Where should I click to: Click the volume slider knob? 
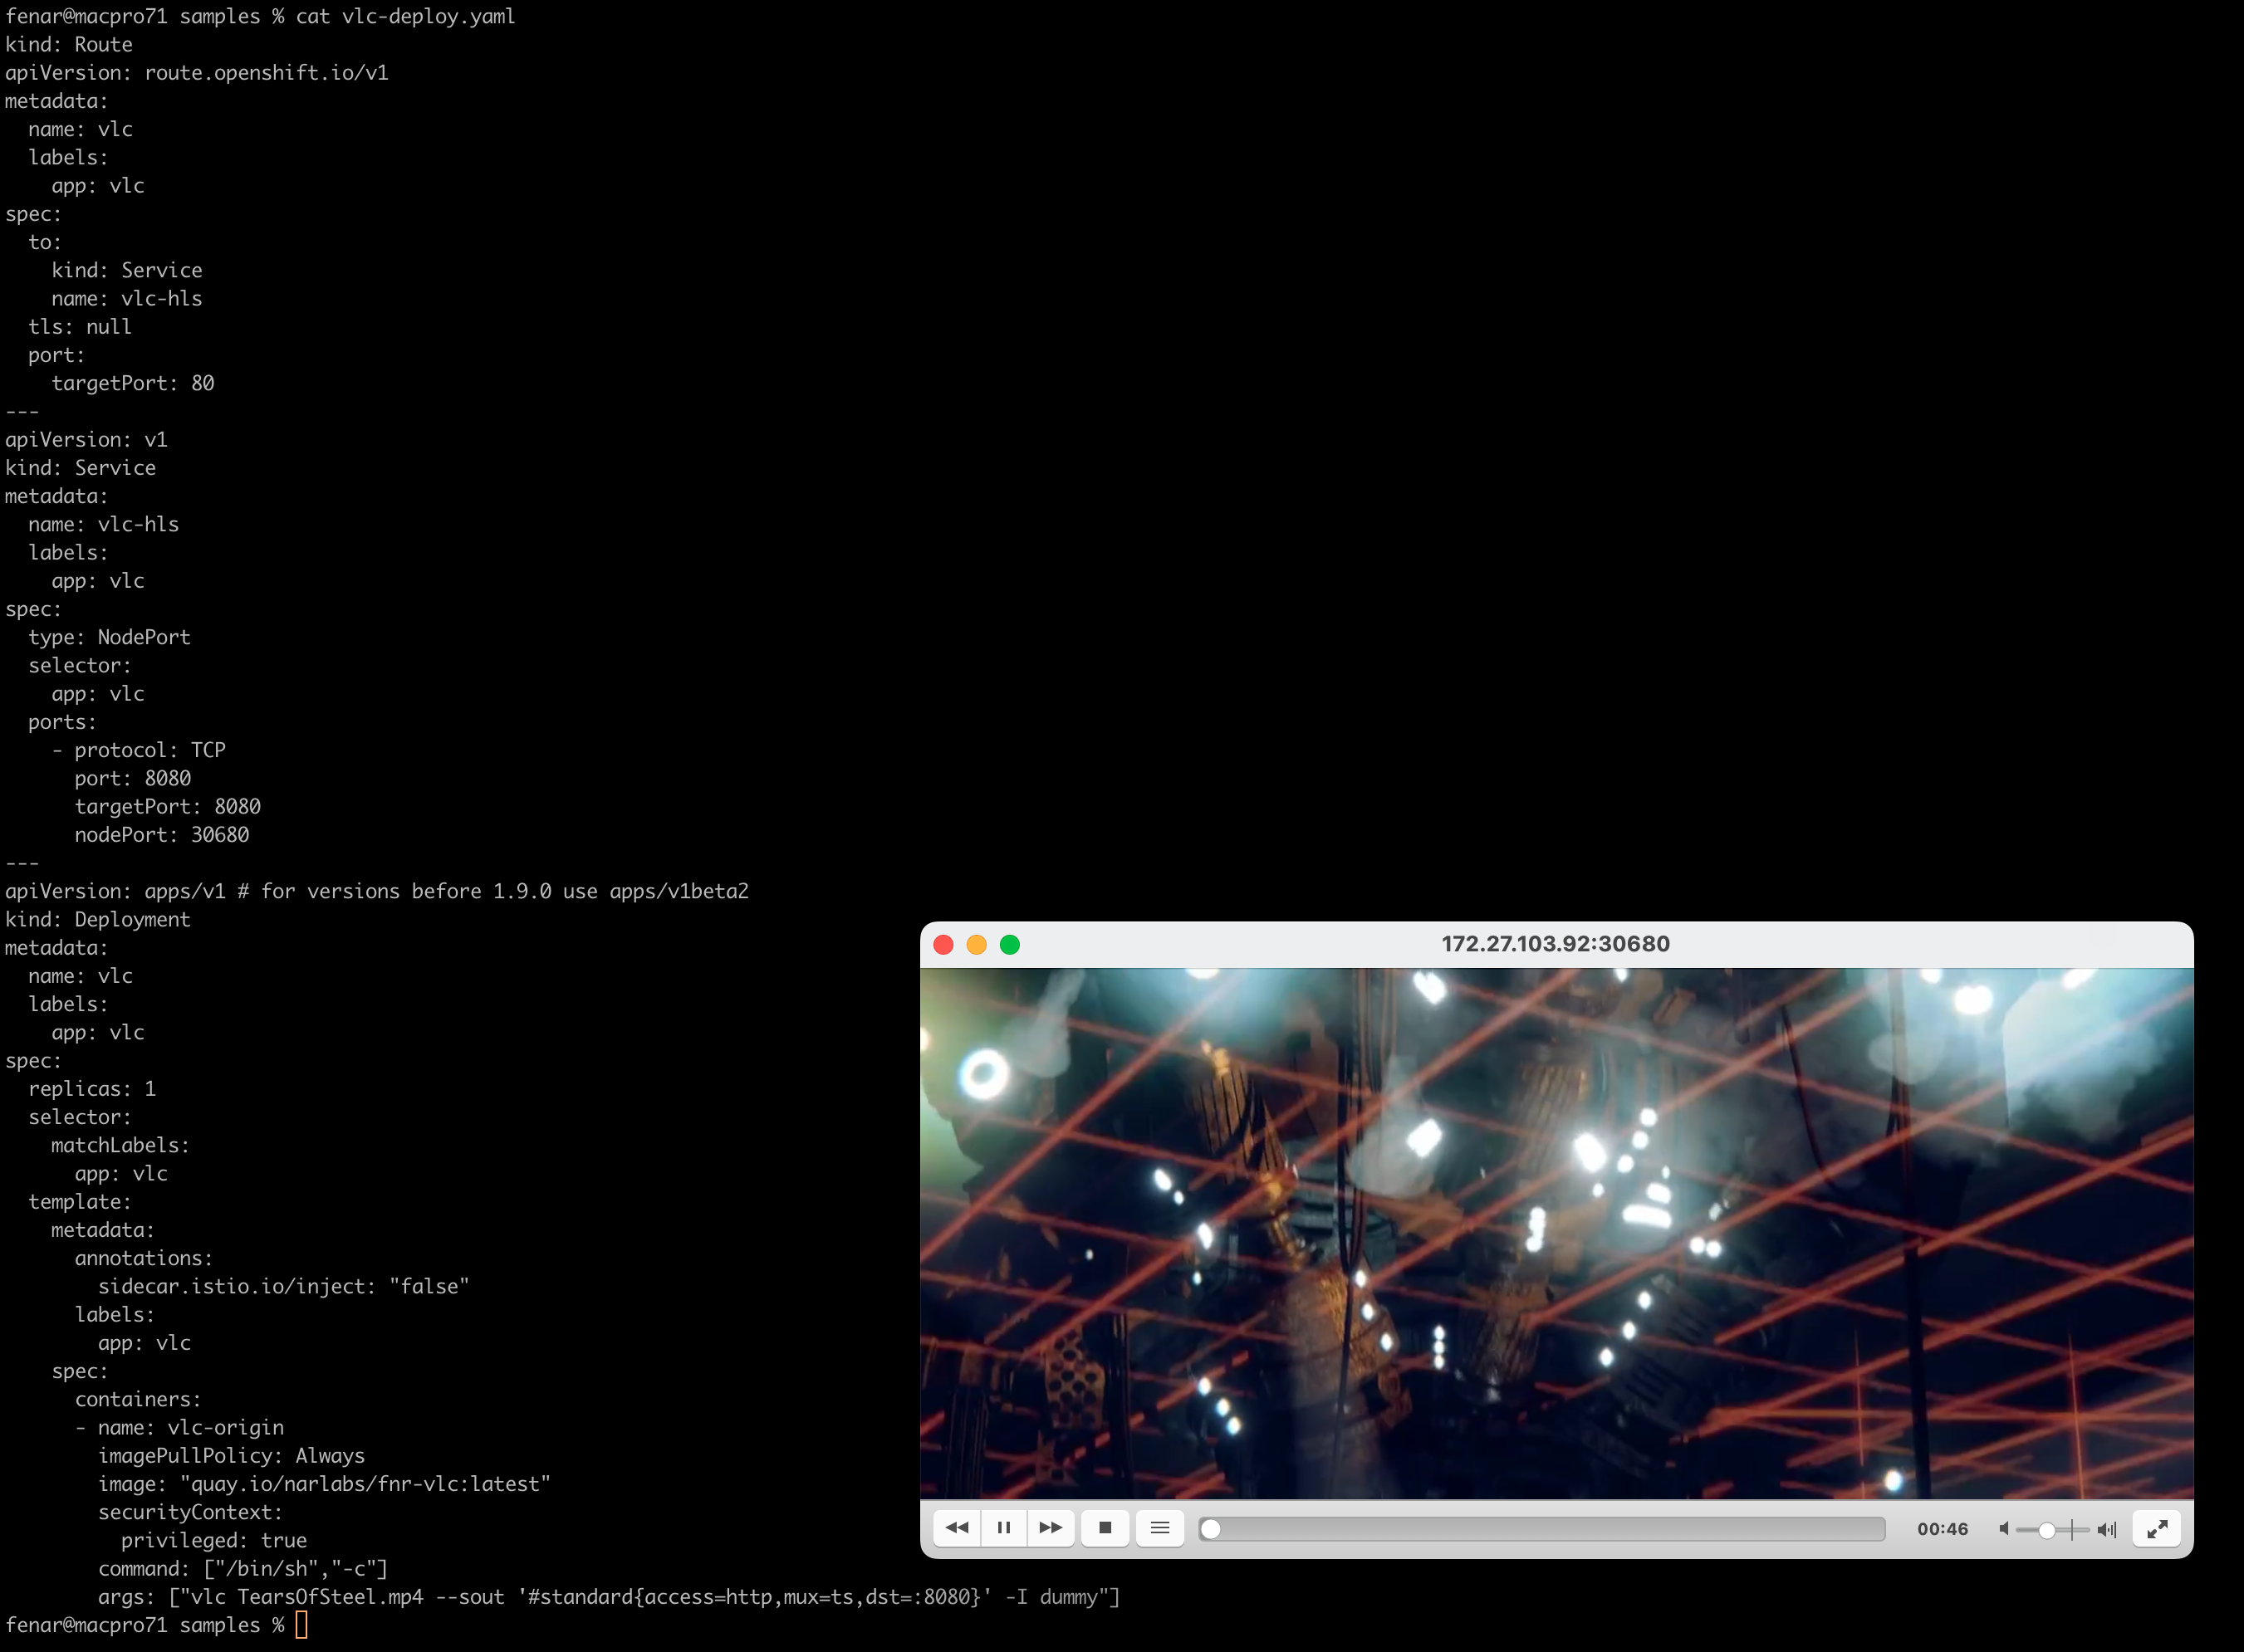[2047, 1530]
